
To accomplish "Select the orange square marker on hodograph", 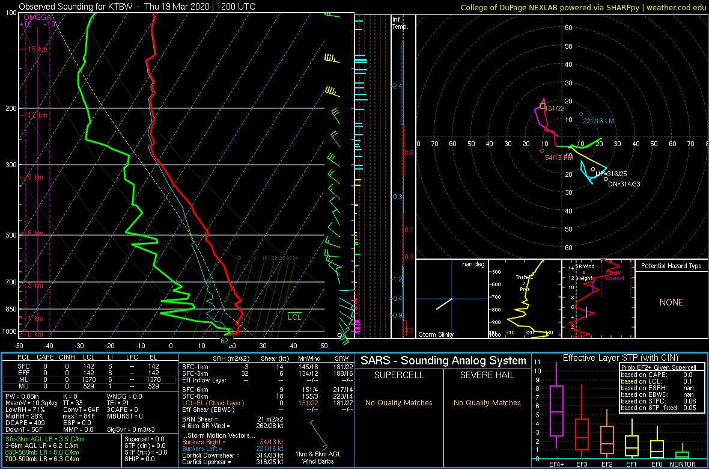I will pos(543,106).
